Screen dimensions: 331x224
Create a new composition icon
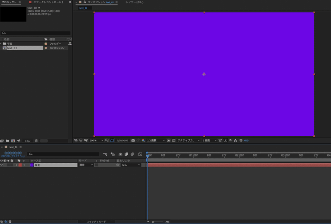tap(13, 141)
